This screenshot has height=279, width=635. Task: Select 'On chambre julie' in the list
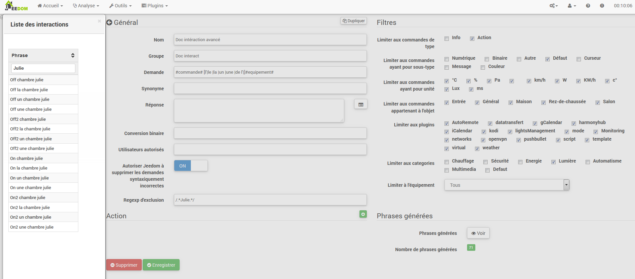[x=27, y=159]
